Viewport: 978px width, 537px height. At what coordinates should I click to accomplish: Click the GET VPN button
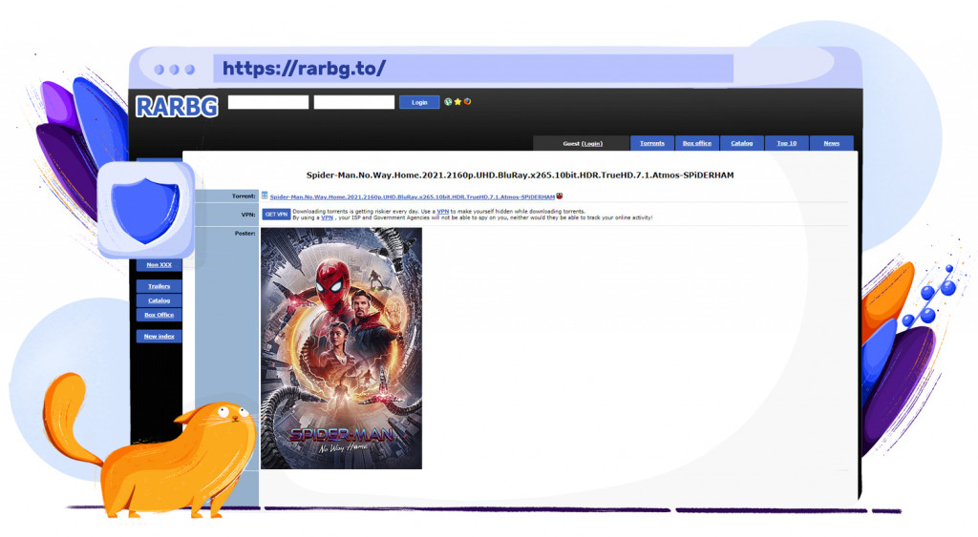(276, 215)
